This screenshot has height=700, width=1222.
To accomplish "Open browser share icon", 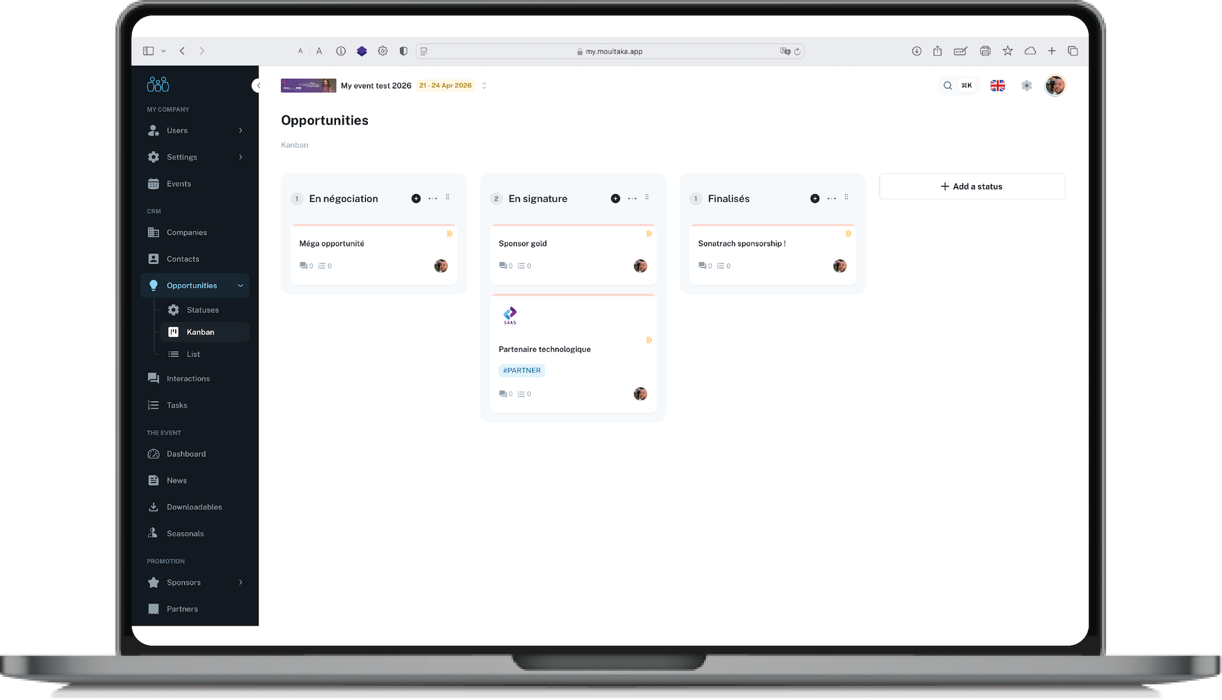I will click(x=938, y=51).
